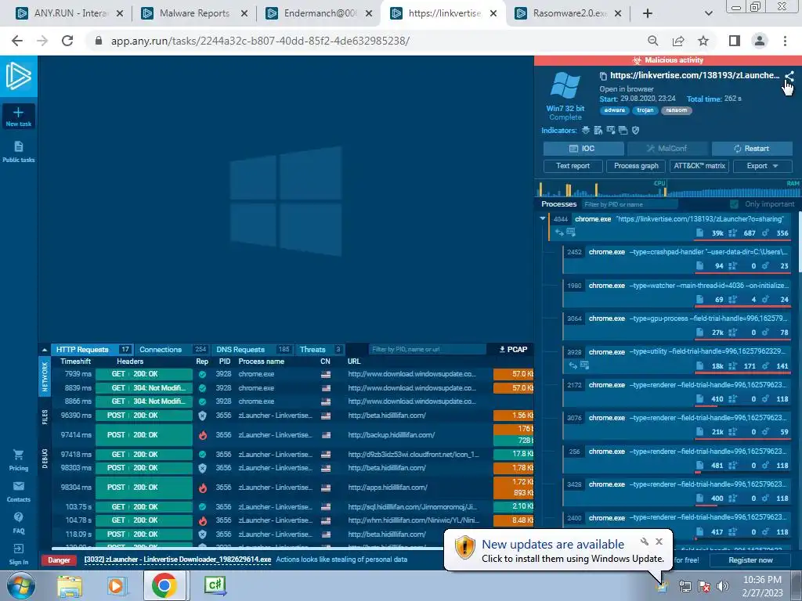Click the MalConf button

(x=667, y=148)
